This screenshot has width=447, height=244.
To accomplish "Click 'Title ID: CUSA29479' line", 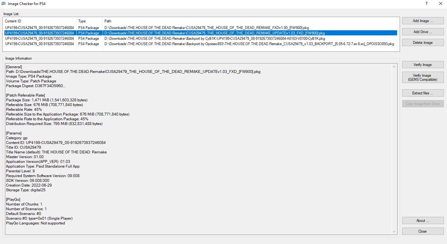I will coord(23,147).
